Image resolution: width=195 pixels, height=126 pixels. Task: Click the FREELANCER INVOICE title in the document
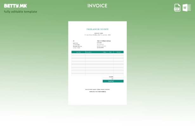tap(97, 29)
